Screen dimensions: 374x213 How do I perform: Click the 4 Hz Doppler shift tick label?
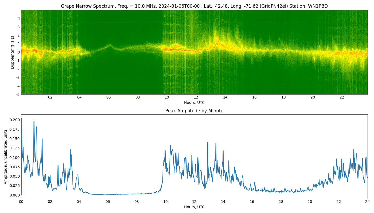(x=19, y=18)
